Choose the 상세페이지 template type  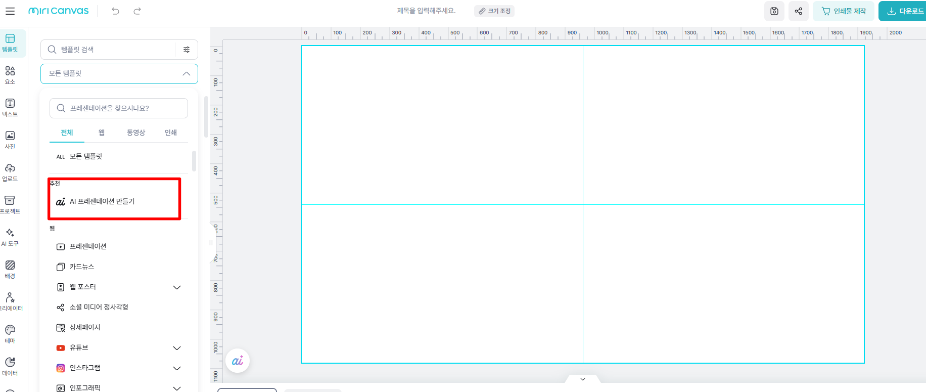click(119, 327)
